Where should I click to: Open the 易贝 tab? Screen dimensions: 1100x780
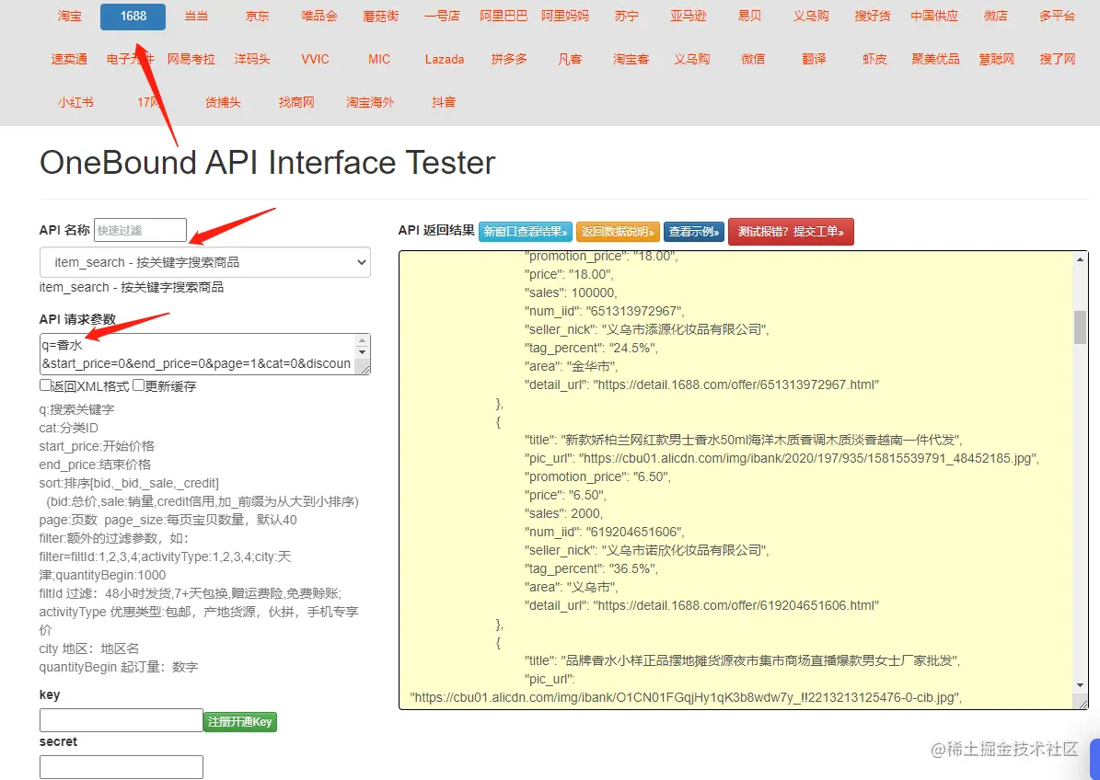tap(749, 17)
